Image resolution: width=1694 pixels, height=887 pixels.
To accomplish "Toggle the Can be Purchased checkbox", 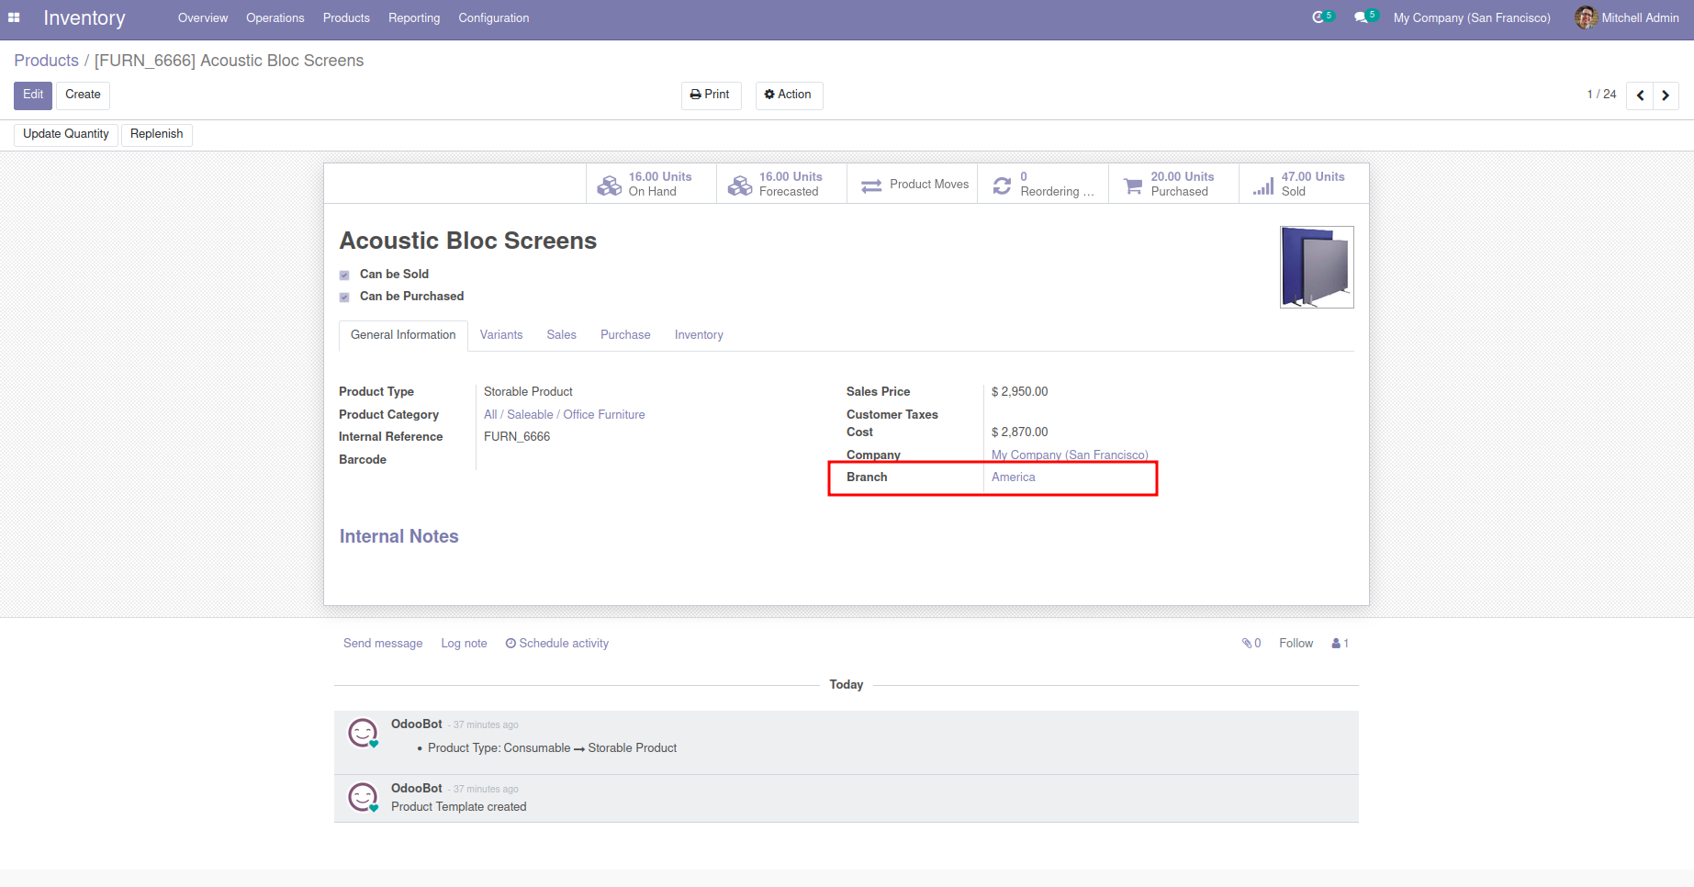I will (x=344, y=297).
